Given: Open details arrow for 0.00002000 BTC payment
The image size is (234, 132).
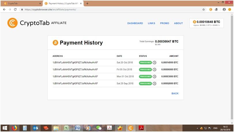Looking at the screenshot, I should click(x=154, y=84).
